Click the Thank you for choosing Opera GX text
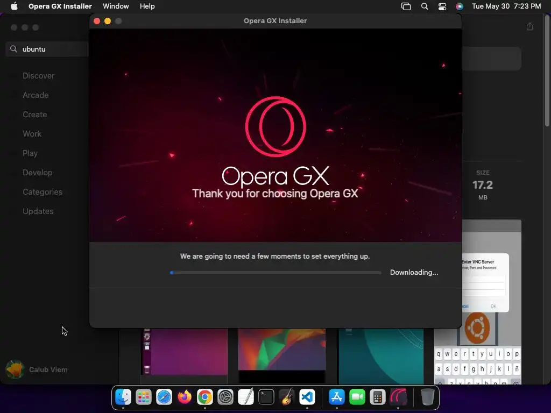Image resolution: width=551 pixels, height=413 pixels. click(x=275, y=194)
